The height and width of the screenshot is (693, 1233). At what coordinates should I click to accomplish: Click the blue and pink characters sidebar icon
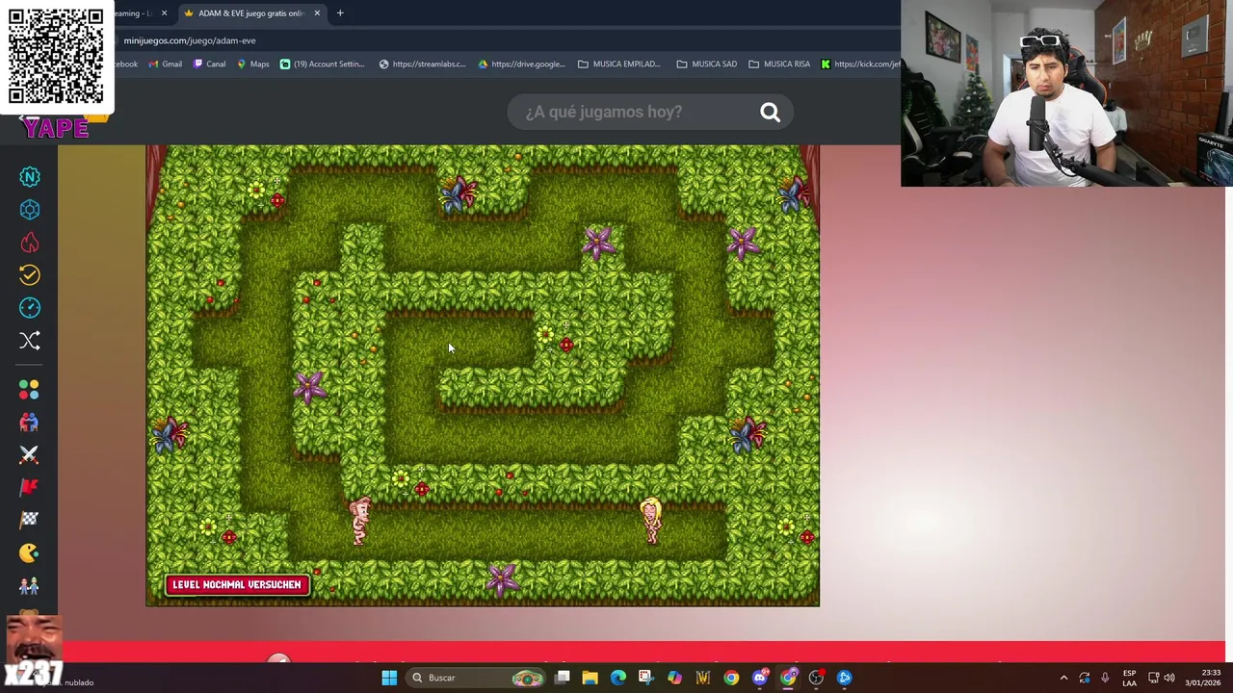pos(29,423)
